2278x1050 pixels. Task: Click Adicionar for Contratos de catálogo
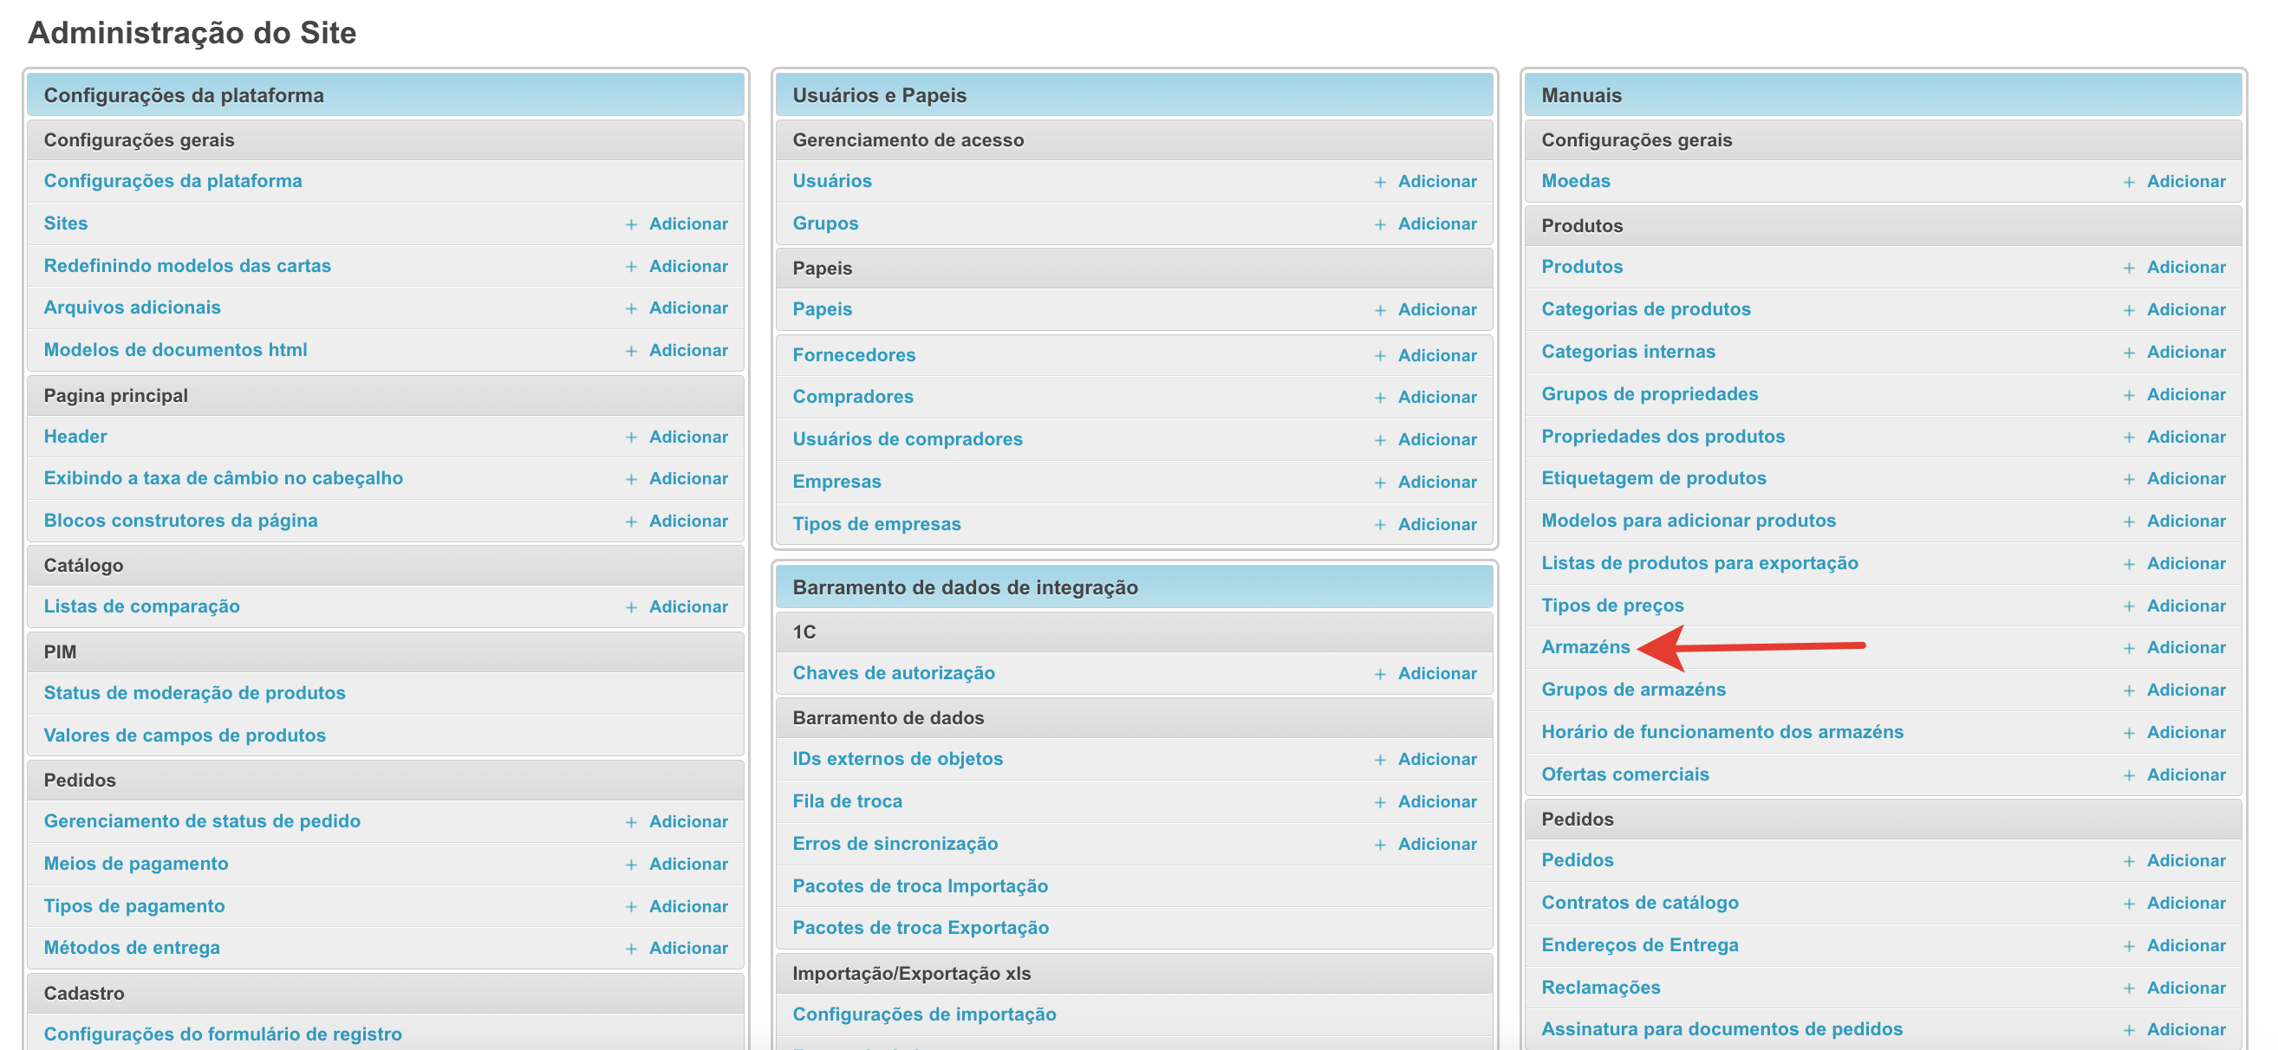(x=2185, y=903)
